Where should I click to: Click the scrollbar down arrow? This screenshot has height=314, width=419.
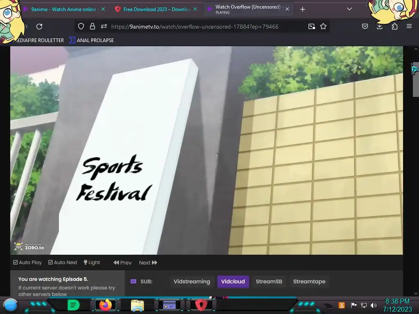point(416,293)
